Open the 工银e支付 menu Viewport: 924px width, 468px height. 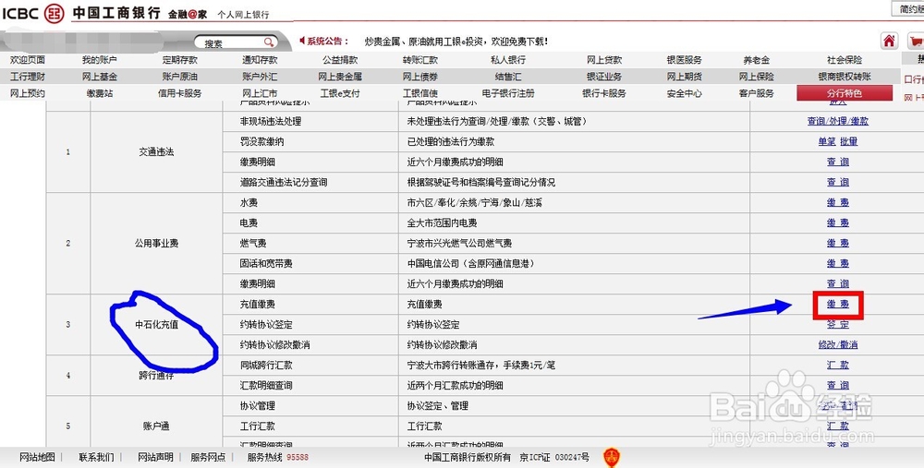(340, 93)
